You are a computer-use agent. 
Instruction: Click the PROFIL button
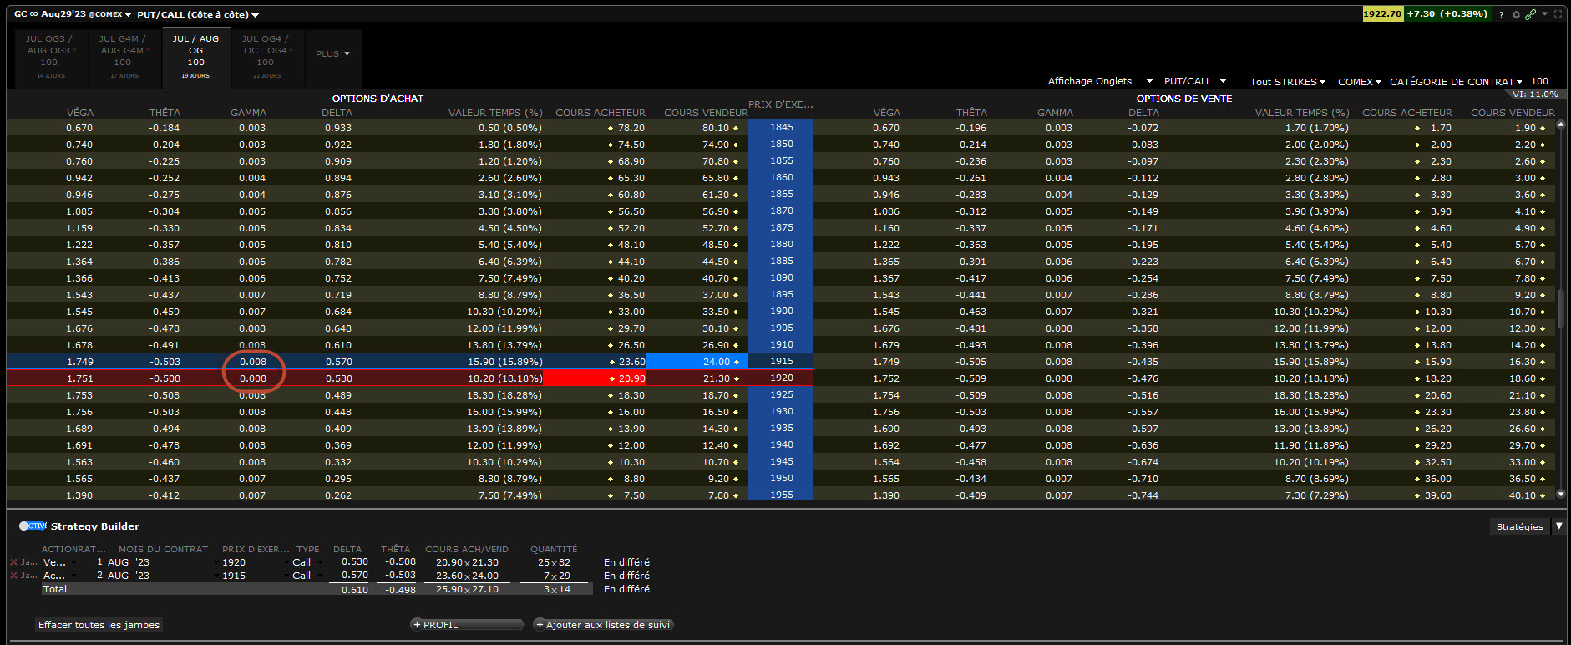[x=466, y=625]
